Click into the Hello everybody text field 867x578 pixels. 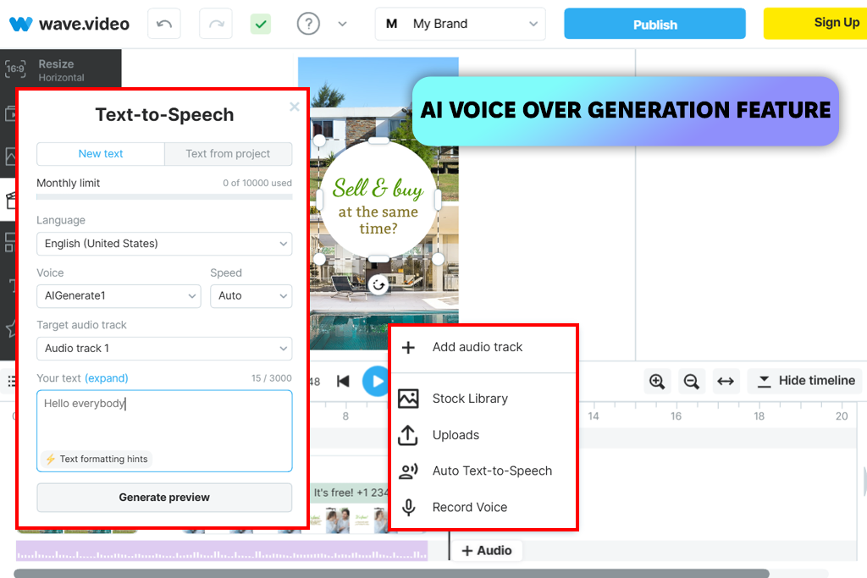click(x=164, y=431)
